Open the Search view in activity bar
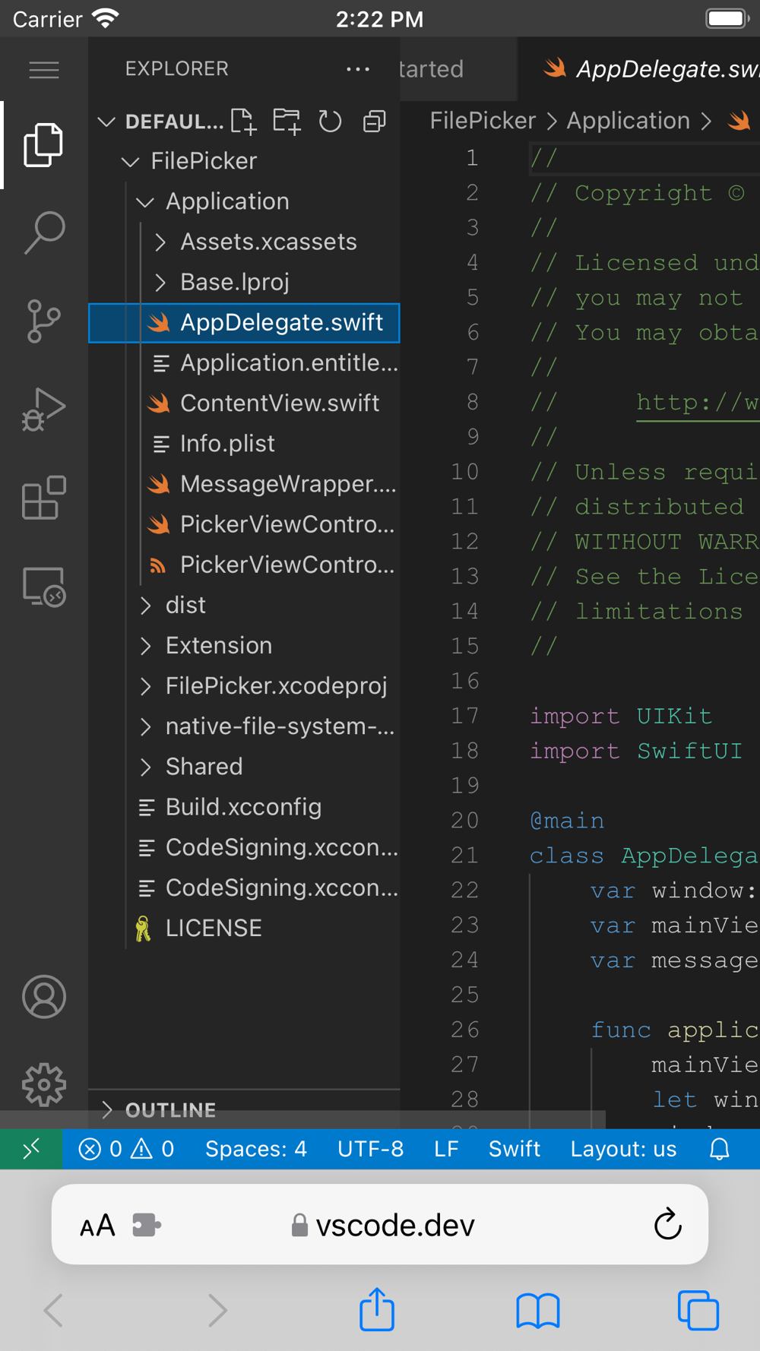 (44, 233)
